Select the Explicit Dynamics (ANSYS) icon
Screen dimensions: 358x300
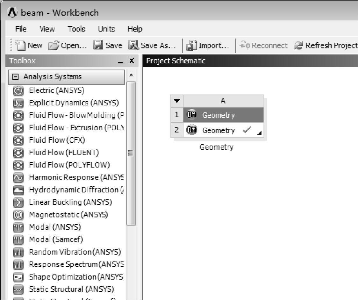[18, 103]
